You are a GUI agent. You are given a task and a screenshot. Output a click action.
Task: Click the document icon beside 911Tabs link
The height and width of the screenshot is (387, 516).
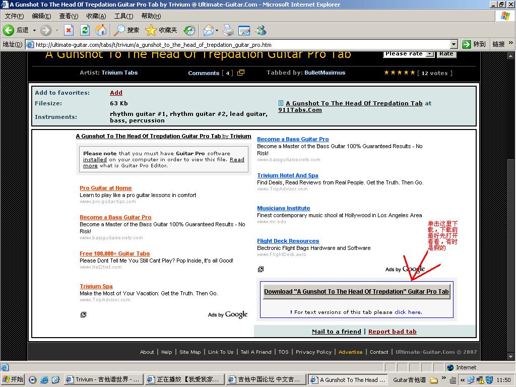(x=281, y=103)
